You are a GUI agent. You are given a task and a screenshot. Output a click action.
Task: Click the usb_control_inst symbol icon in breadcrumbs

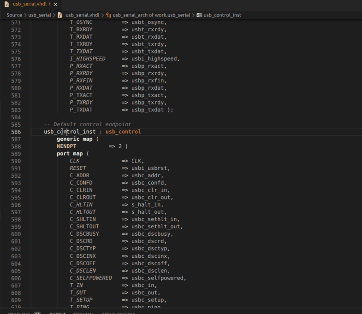pos(199,15)
